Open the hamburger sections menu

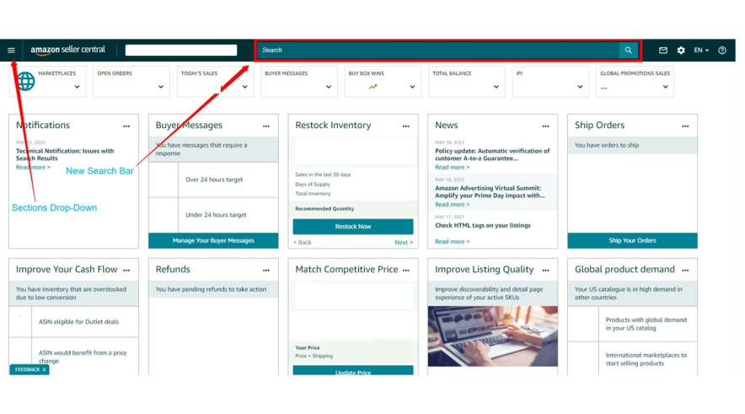(x=11, y=51)
